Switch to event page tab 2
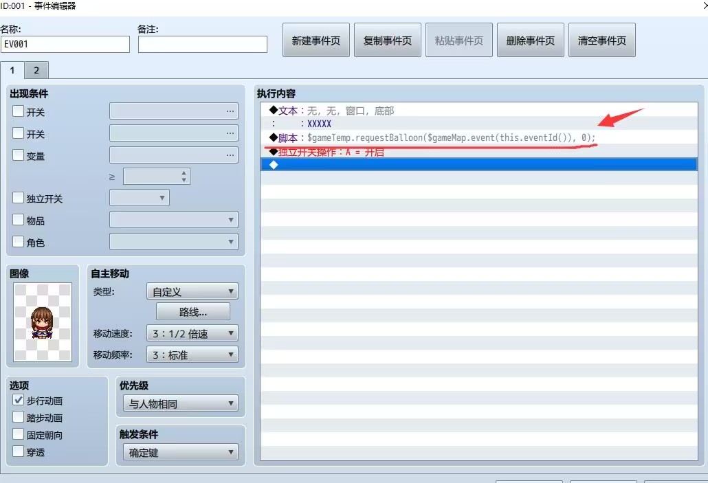This screenshot has width=708, height=483. (36, 69)
